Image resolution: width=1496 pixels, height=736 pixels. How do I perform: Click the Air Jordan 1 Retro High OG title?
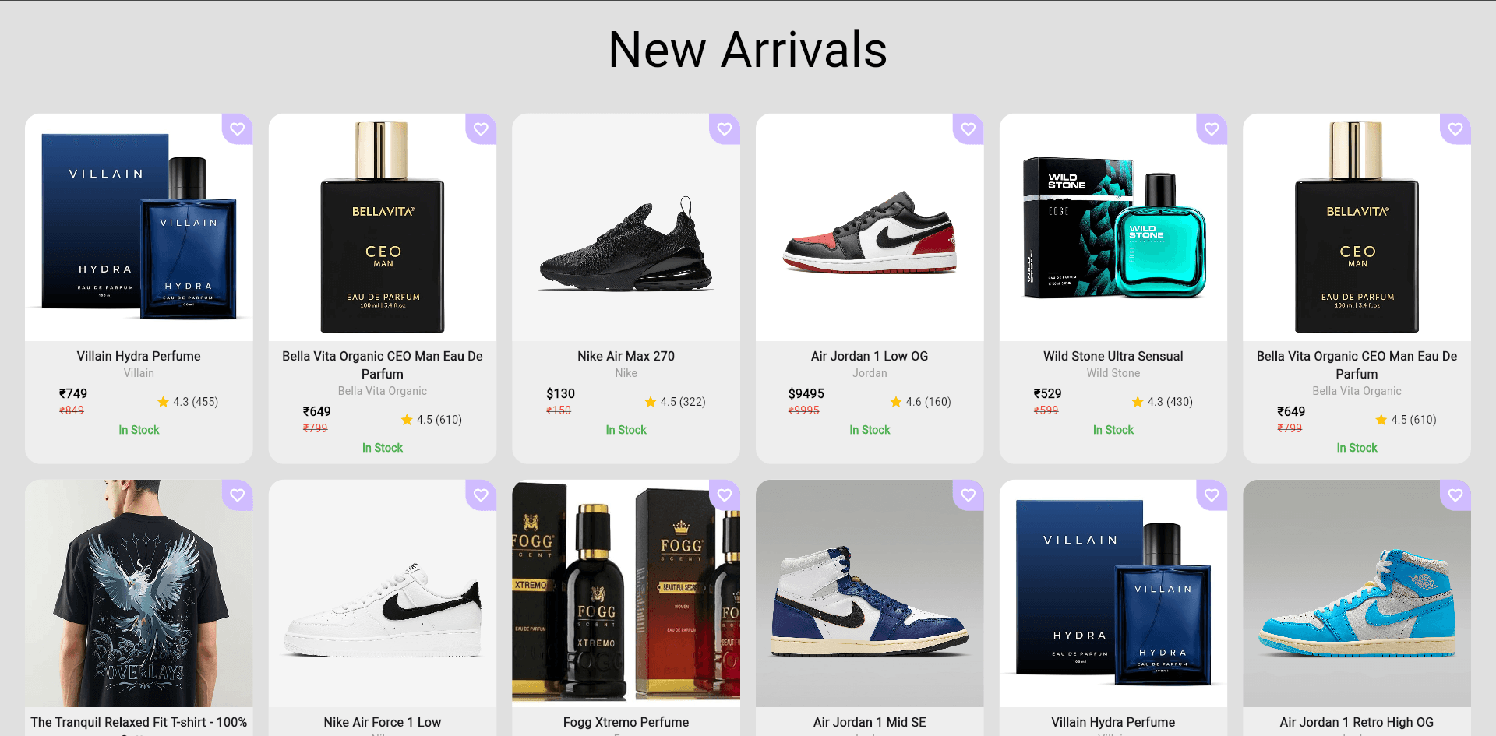(x=1357, y=722)
